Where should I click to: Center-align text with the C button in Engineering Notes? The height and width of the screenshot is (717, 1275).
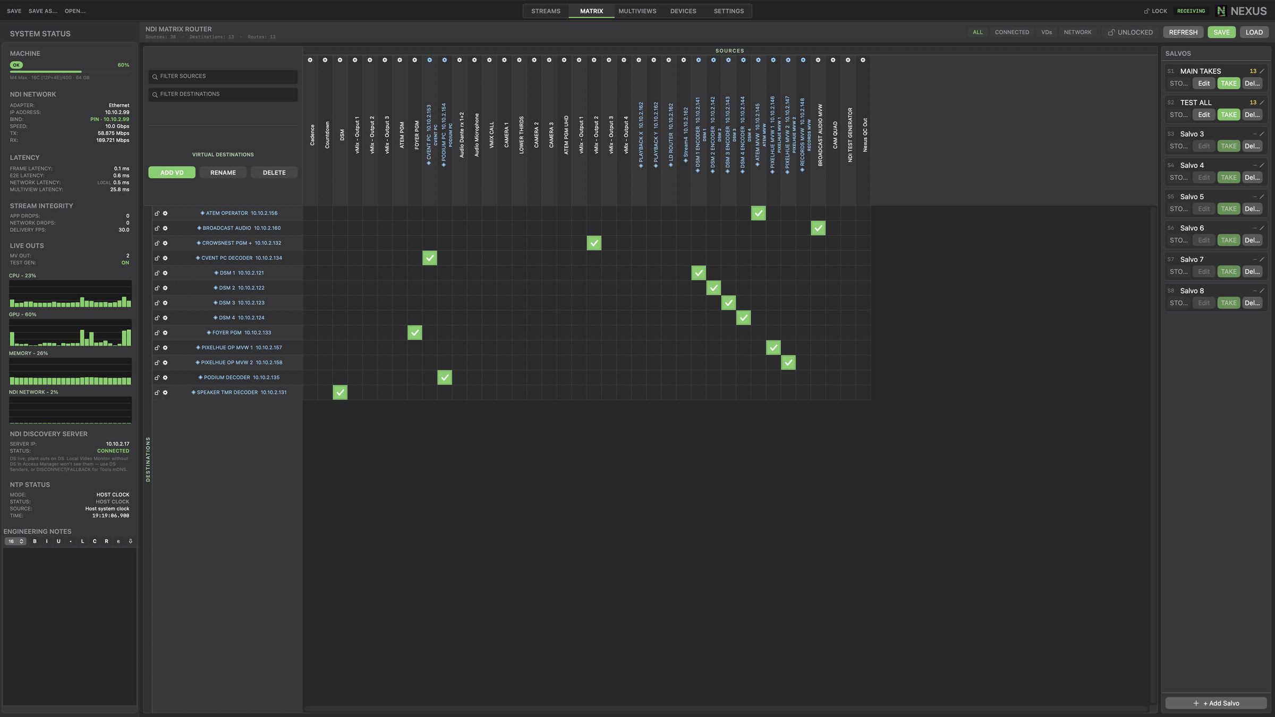[x=95, y=541]
